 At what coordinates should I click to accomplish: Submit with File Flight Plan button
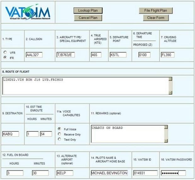pyautogui.click(x=156, y=11)
